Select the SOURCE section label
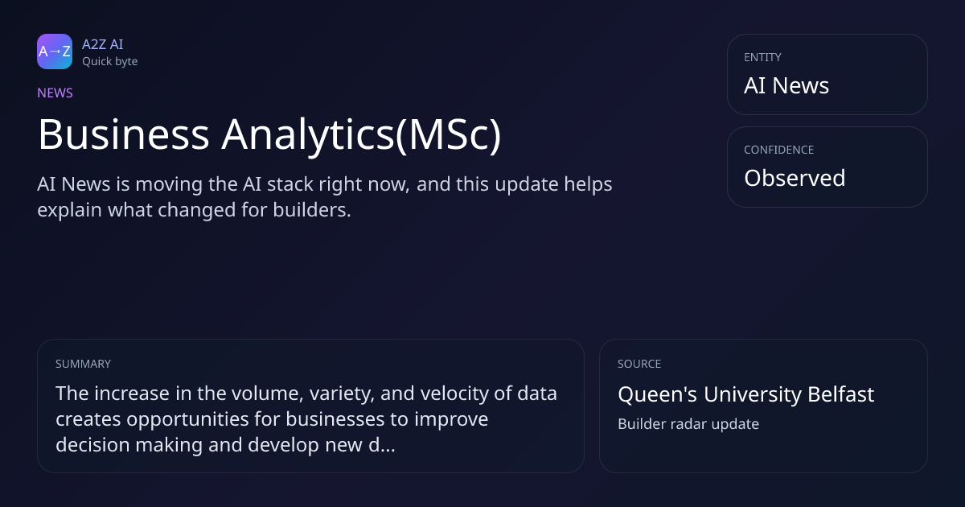Screen dimensions: 965x507 tap(639, 364)
